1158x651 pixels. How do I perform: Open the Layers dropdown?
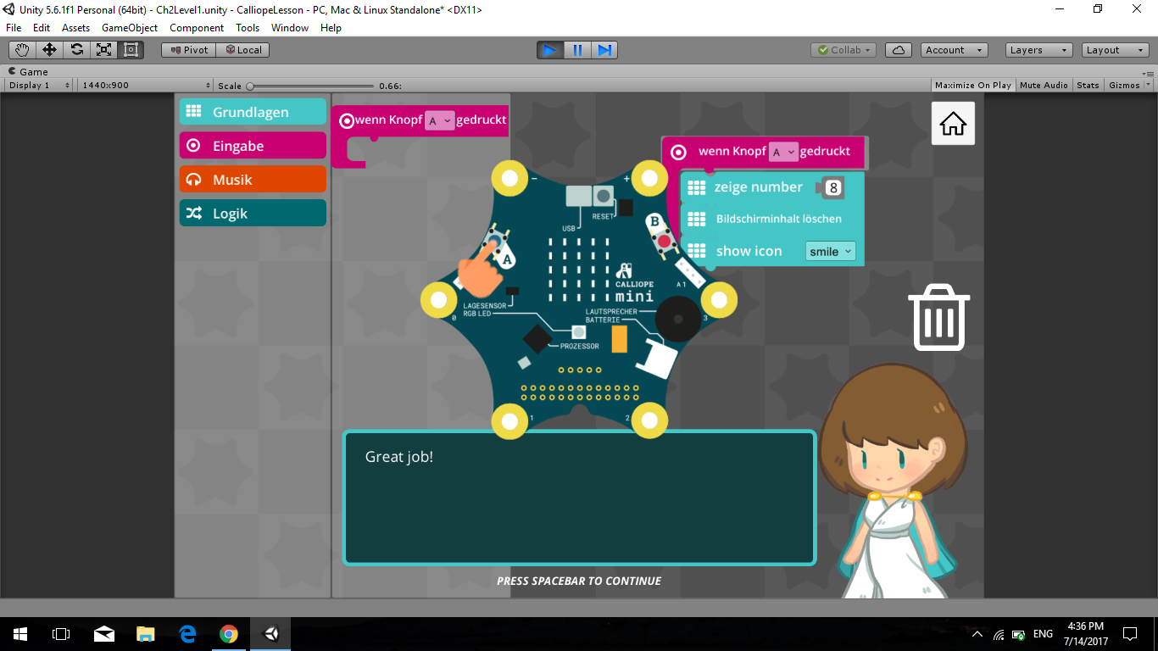click(1039, 50)
